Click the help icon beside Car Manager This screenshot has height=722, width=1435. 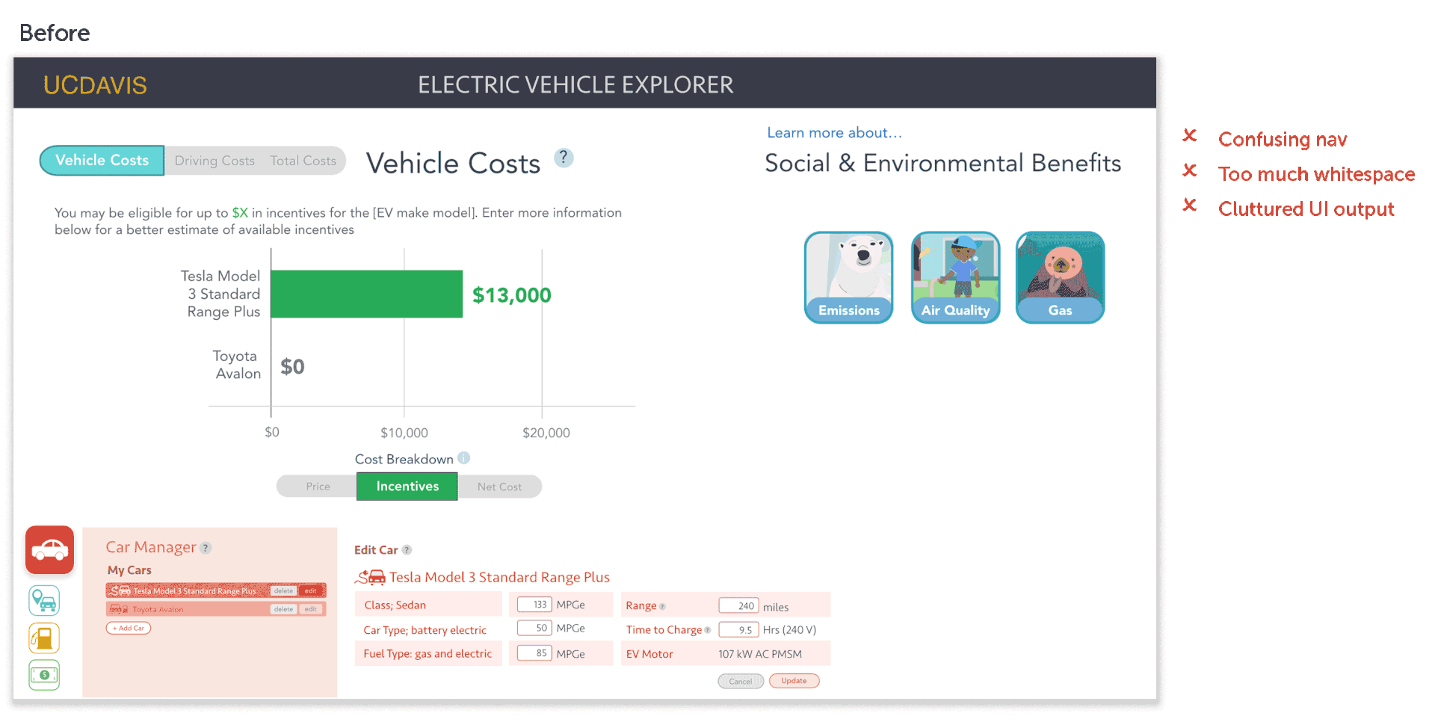[x=206, y=548]
